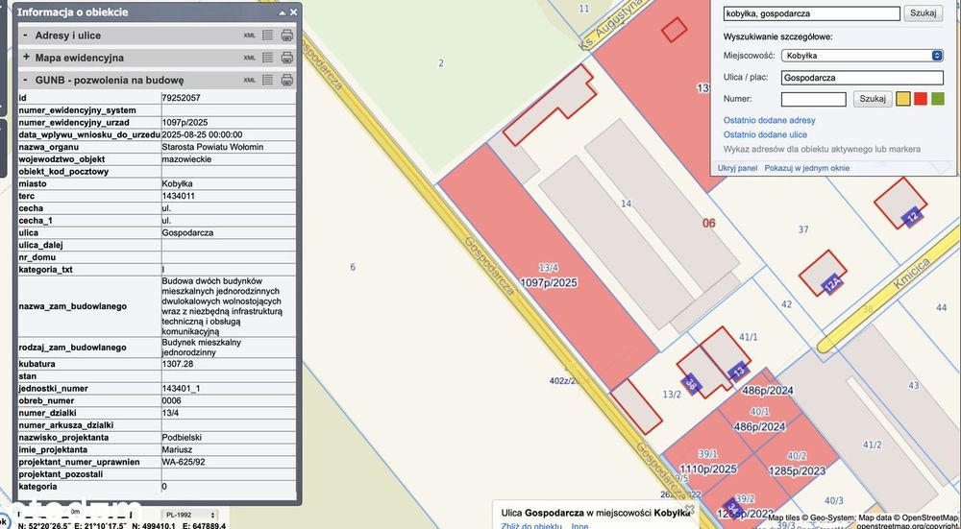Select the red marker color swatch
Screen dimensions: 961x529
[x=920, y=99]
